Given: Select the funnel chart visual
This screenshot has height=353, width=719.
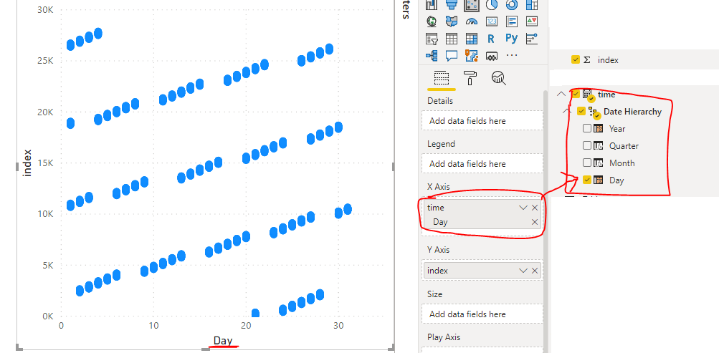Looking at the screenshot, I should click(x=452, y=4).
